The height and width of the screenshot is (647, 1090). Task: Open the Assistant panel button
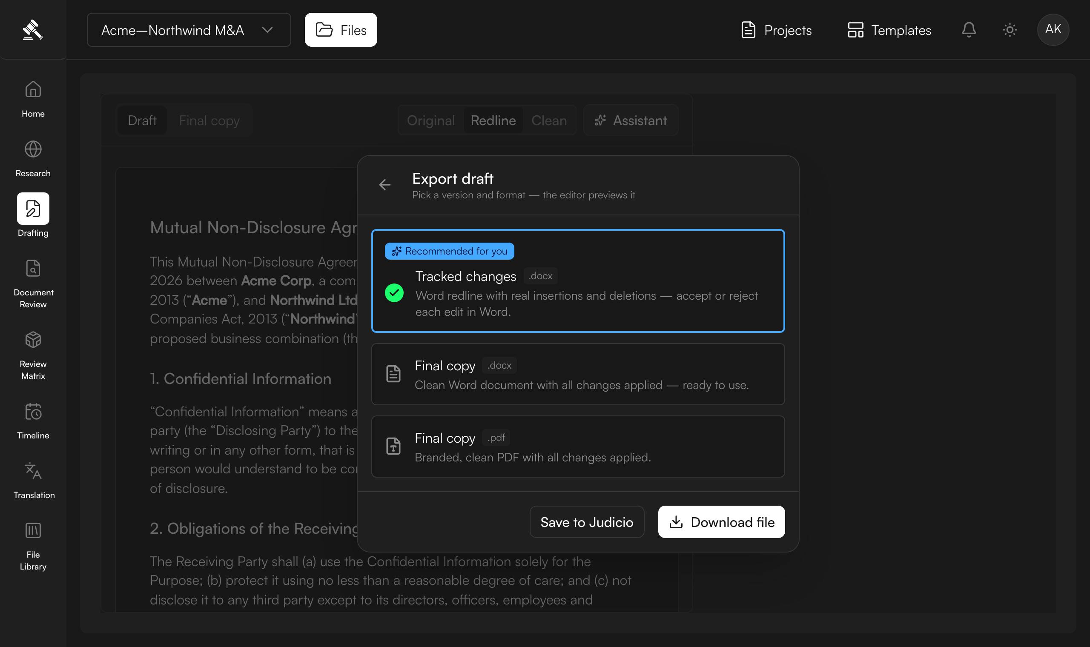(x=631, y=120)
